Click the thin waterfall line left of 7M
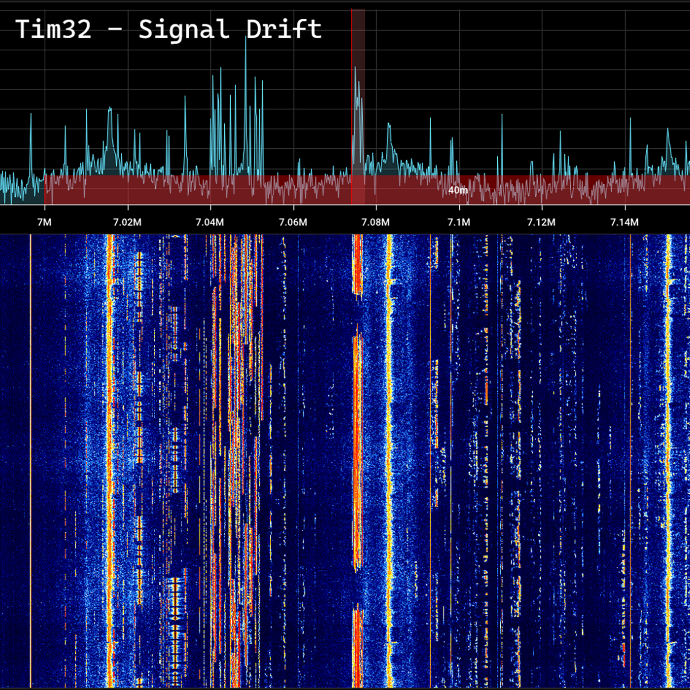The image size is (690, 690). [31, 444]
